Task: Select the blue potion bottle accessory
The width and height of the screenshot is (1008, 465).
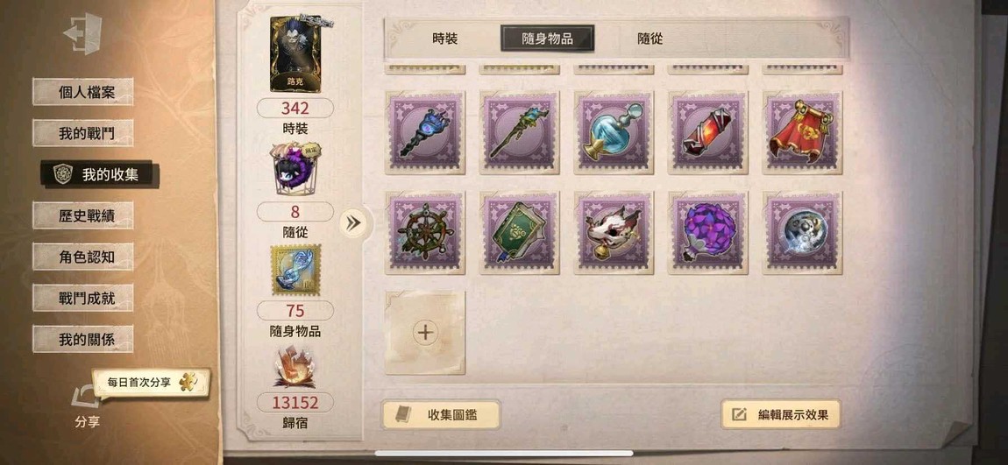Action: 614,132
